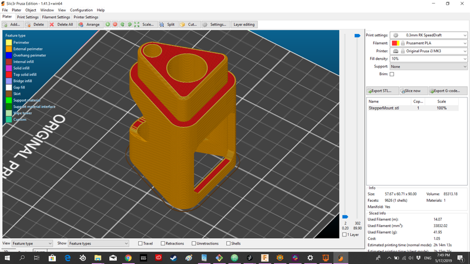
Task: Open object Settings from toolbar
Action: click(x=214, y=25)
